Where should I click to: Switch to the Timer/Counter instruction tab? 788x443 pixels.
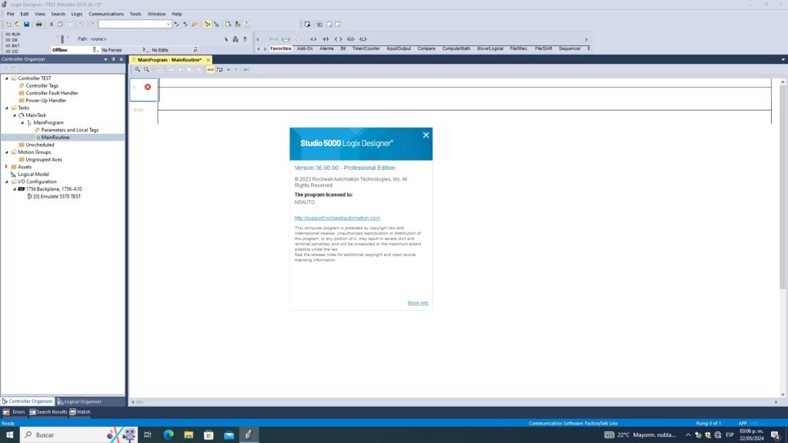[x=366, y=48]
